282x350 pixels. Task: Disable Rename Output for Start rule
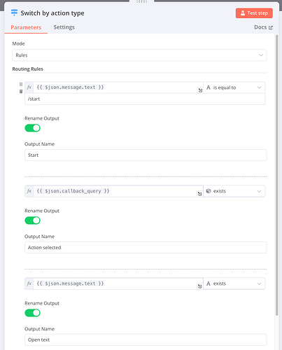coord(32,128)
